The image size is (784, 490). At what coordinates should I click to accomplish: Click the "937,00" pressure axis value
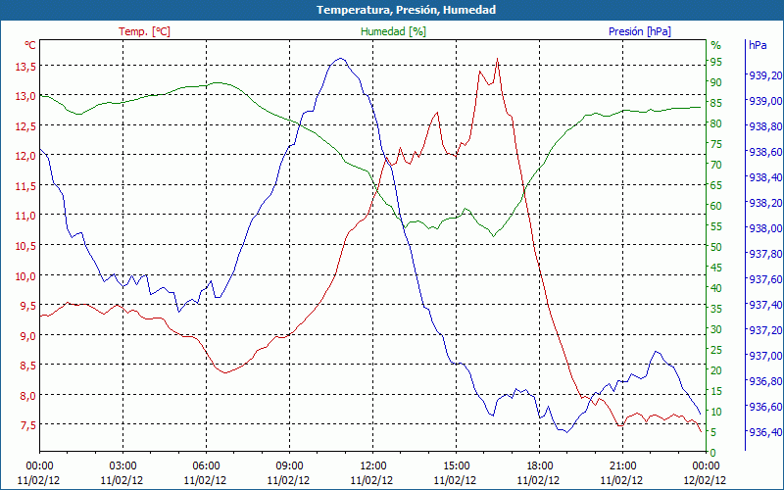[x=765, y=356]
